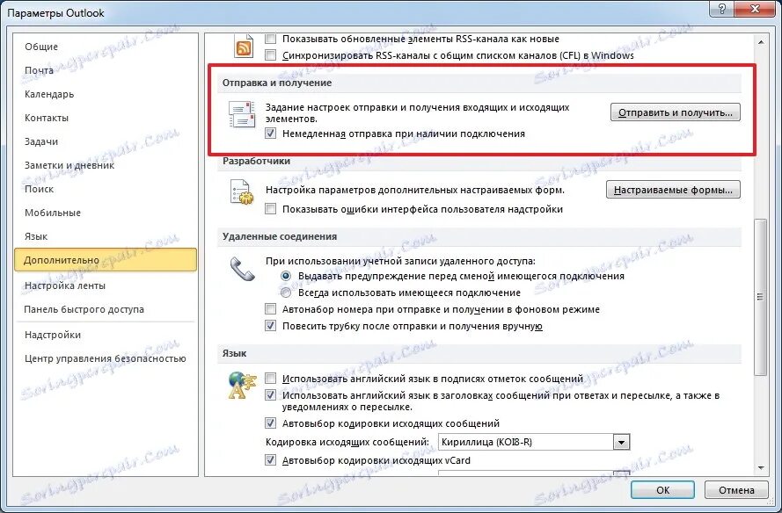Click the scrollbar up arrow
The width and height of the screenshot is (782, 513).
pyautogui.click(x=761, y=43)
